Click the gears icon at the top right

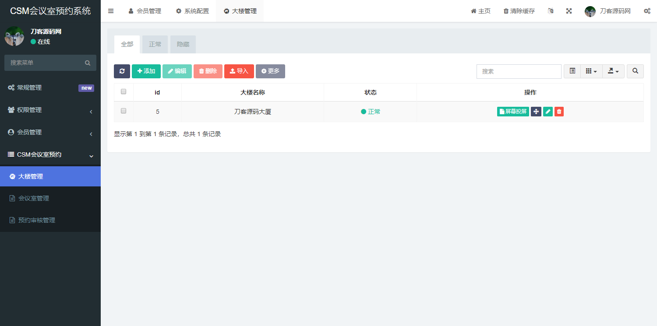point(647,11)
